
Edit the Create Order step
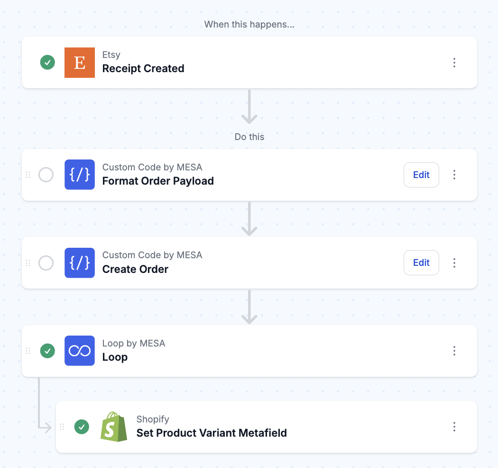pyautogui.click(x=421, y=262)
